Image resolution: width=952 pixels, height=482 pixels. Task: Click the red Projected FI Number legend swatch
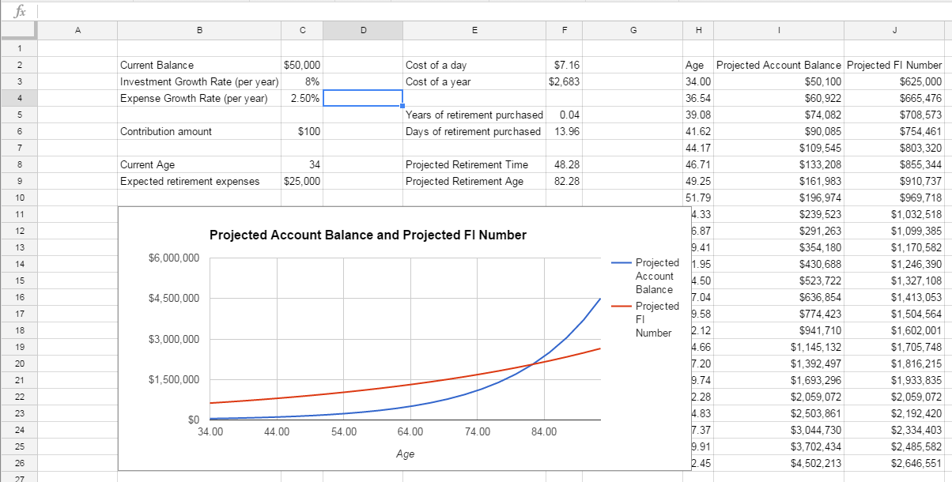pyautogui.click(x=622, y=307)
